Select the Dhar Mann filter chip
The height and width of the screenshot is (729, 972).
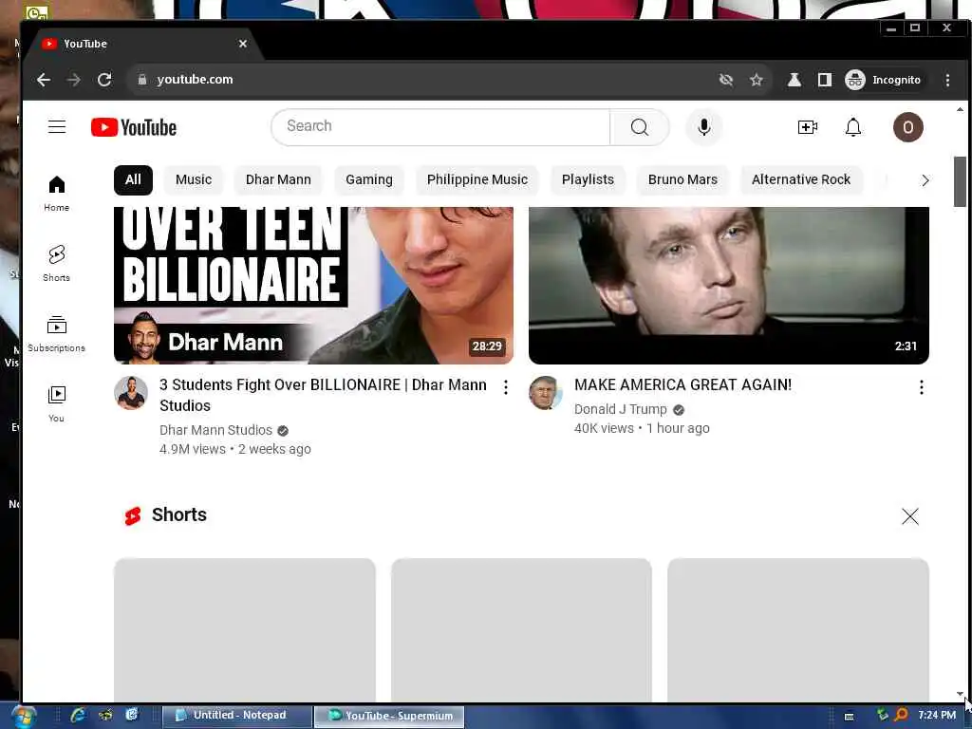click(278, 179)
